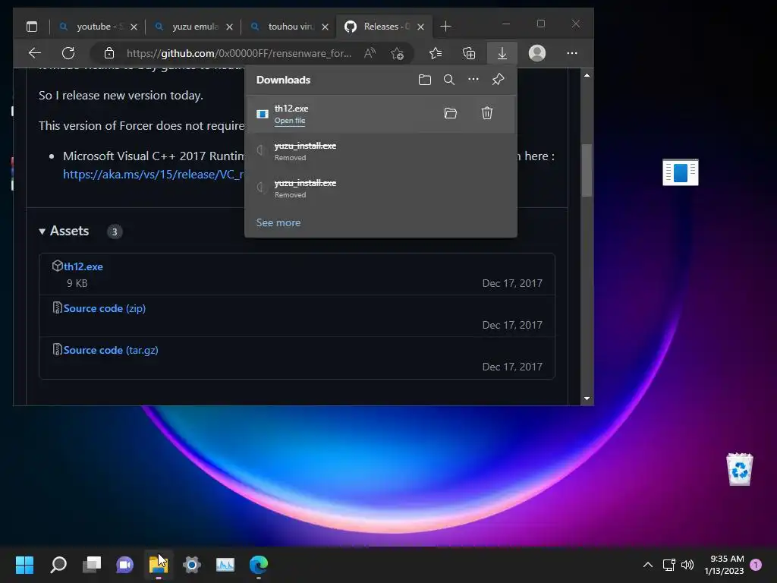This screenshot has width=777, height=583.
Task: Open the Favorites list
Action: [435, 53]
